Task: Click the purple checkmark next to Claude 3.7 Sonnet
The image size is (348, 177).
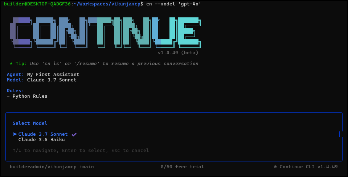Action: click(74, 134)
